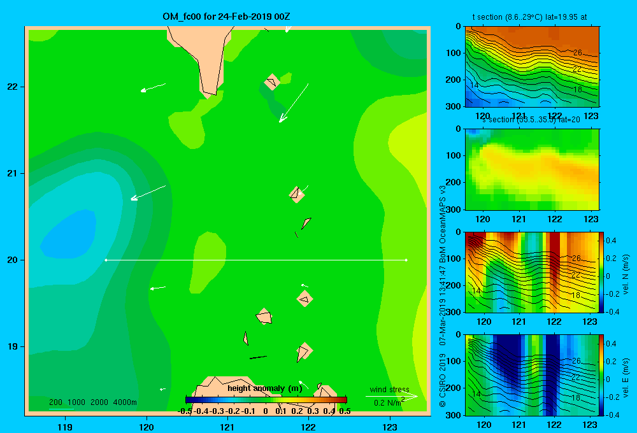Click the 's section' panel title

pos(532,120)
